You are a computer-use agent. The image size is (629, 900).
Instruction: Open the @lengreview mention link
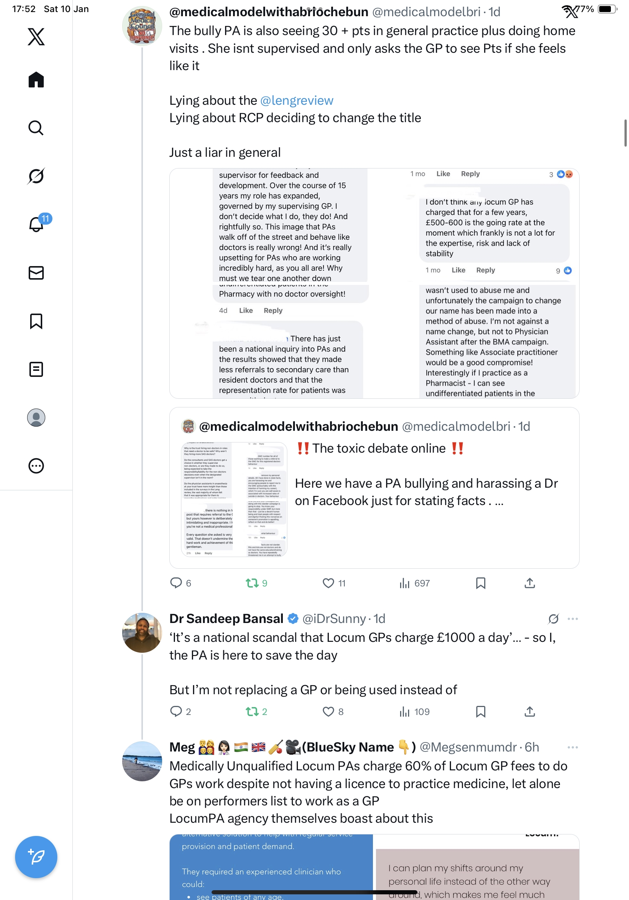297,100
